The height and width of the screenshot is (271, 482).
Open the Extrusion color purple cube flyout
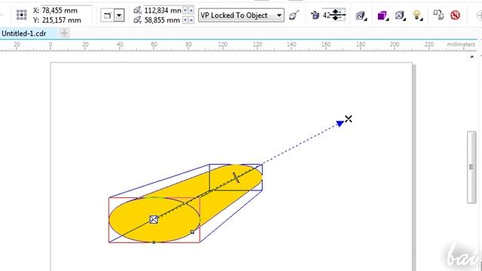(383, 15)
